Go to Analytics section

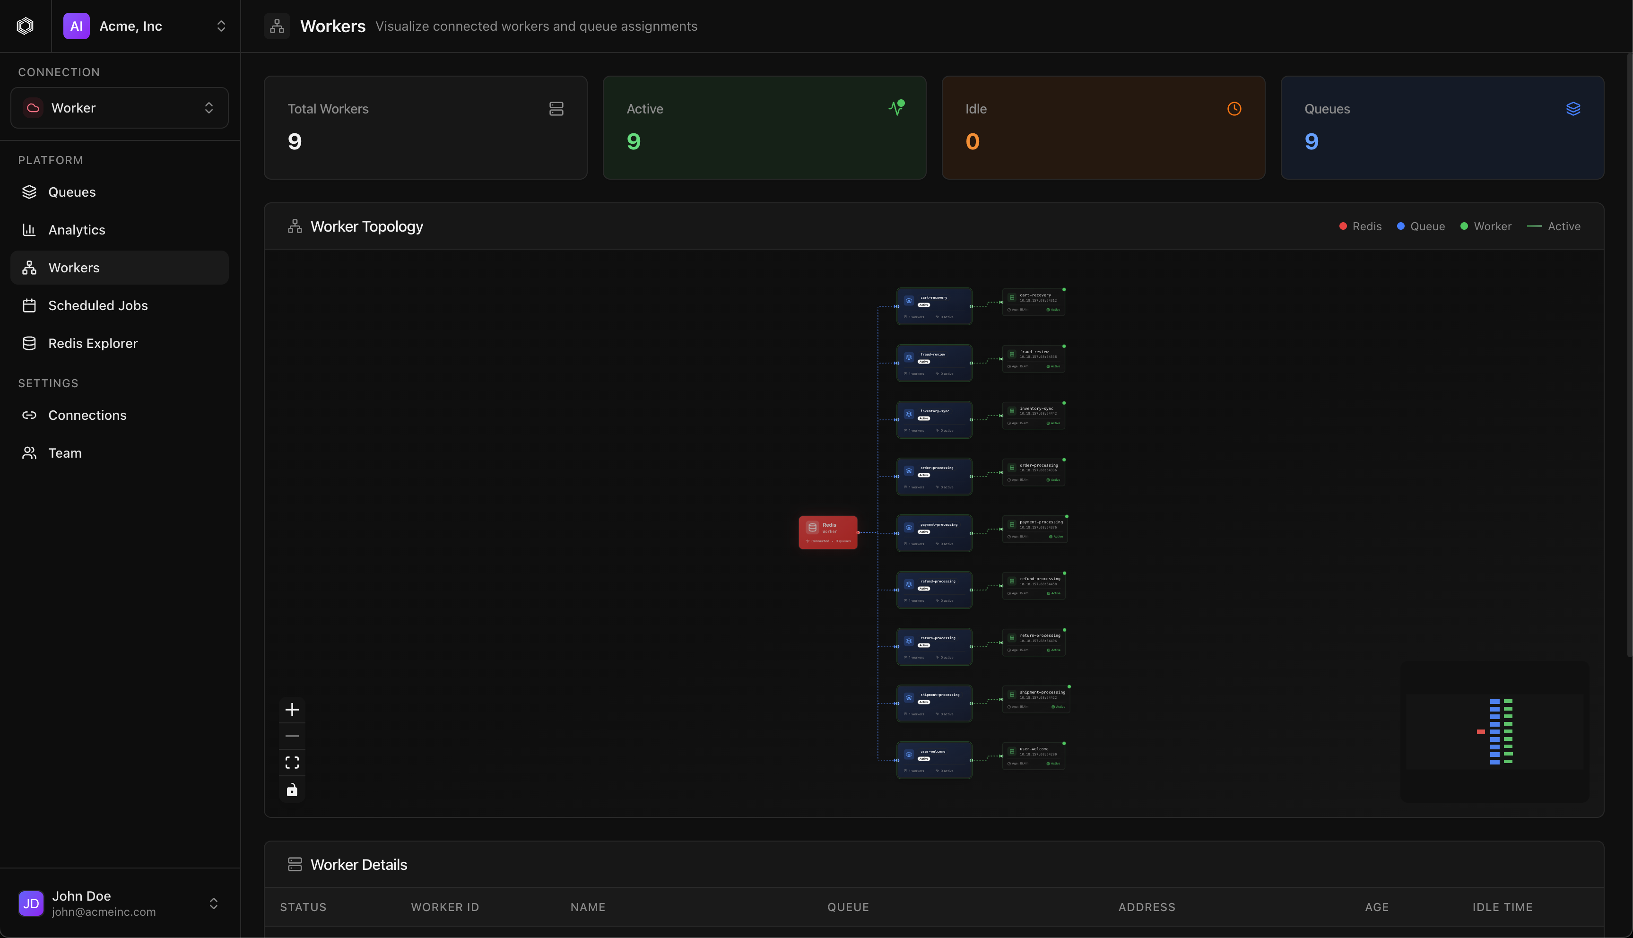77,230
